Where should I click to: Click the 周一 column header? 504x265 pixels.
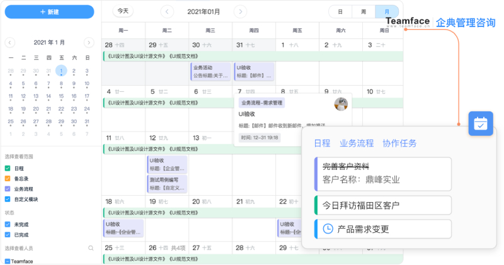tap(123, 30)
